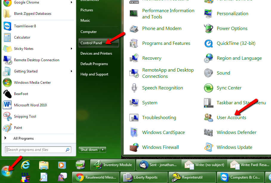
Task: Switch to Rwprinterutil taskbar window
Action: tap(192, 177)
